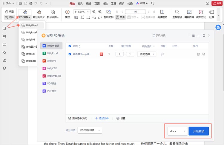The image size is (224, 145).
Task: Expand the PDF相同目录 output directory dropdown
Action: (90, 130)
